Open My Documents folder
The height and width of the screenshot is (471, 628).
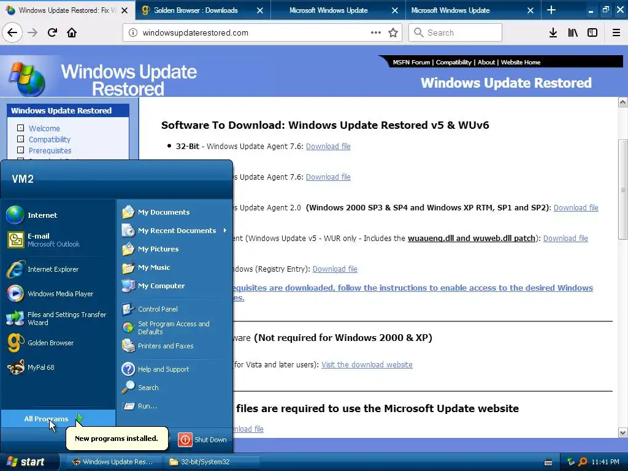coord(174,212)
